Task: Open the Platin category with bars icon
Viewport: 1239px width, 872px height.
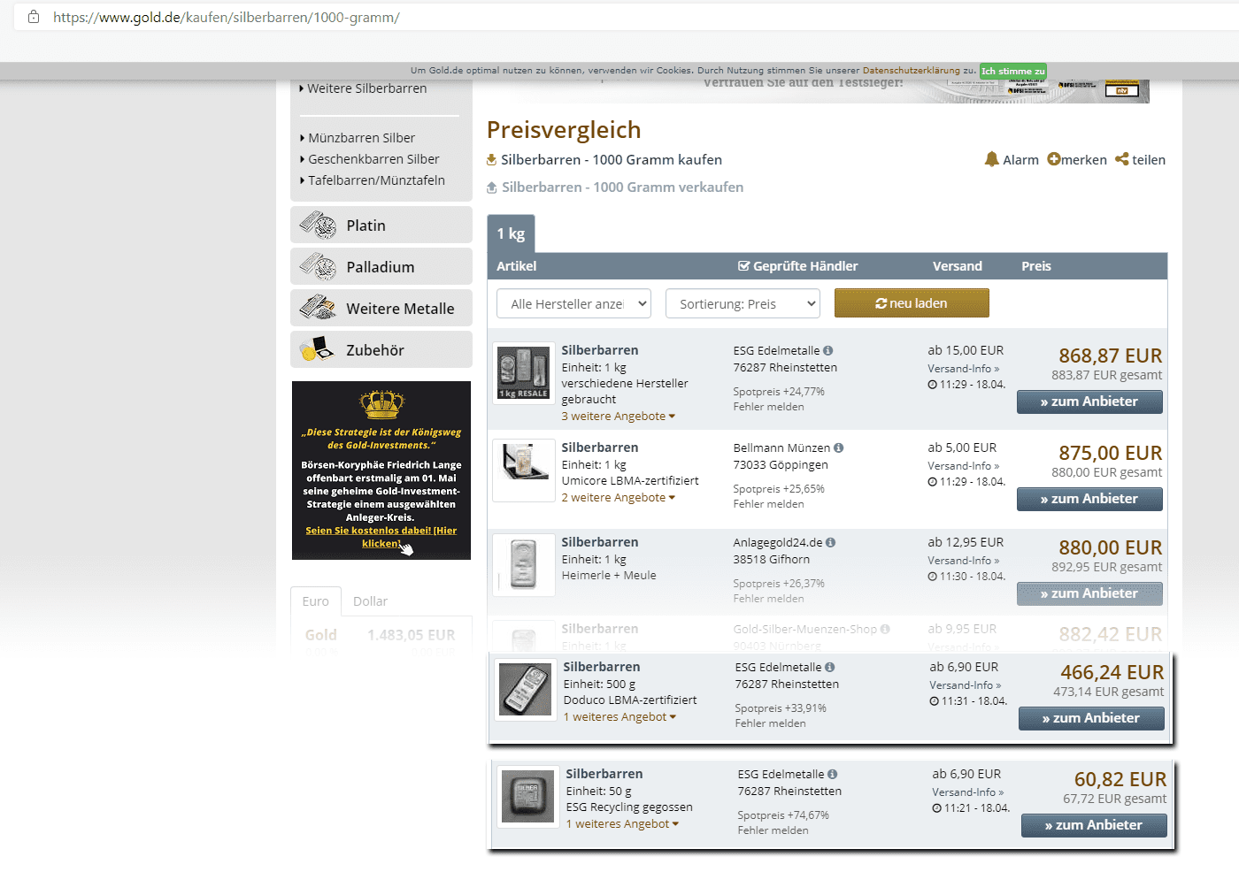Action: [317, 226]
